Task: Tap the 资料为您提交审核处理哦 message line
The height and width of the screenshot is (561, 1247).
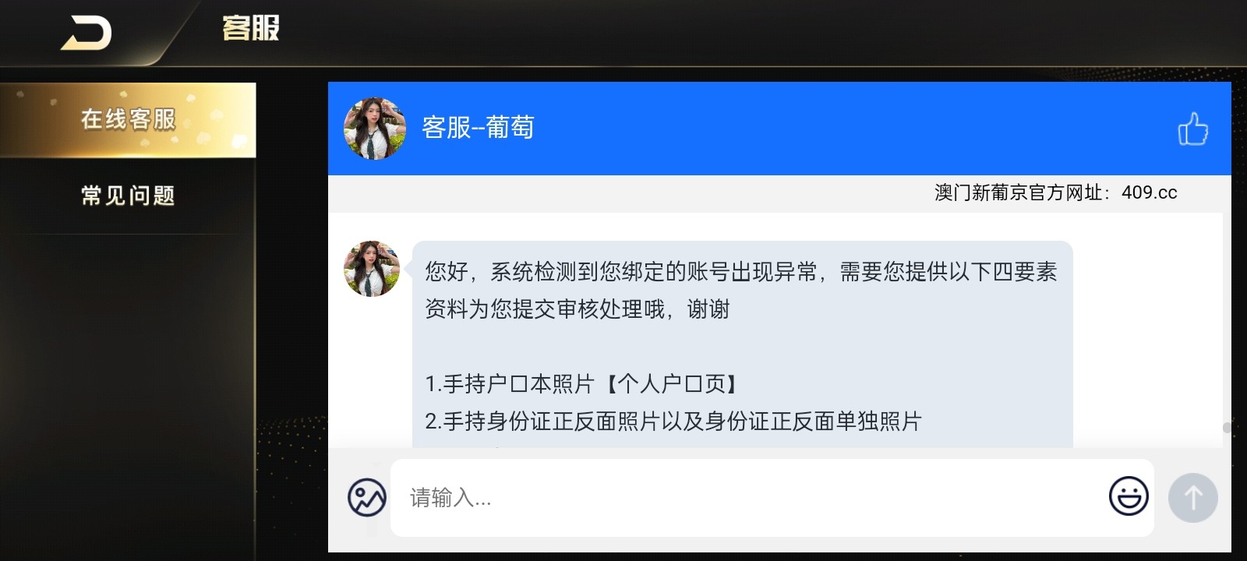Action: coord(578,309)
